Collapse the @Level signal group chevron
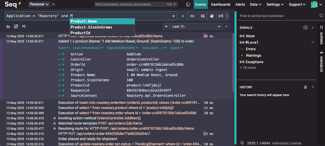Viewport: 325px width, 146px height. pyautogui.click(x=313, y=42)
